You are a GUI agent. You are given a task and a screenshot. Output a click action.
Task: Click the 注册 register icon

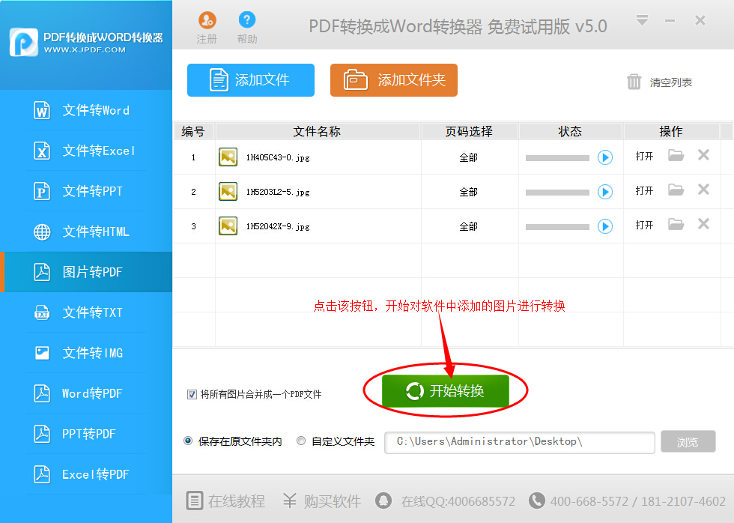[x=207, y=20]
